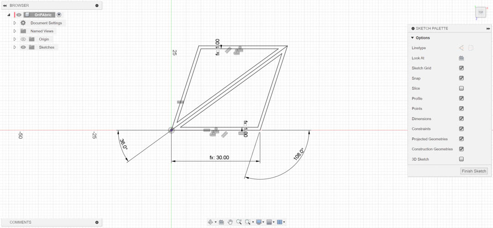Collapse the Options section in Sketch Palette

413,38
